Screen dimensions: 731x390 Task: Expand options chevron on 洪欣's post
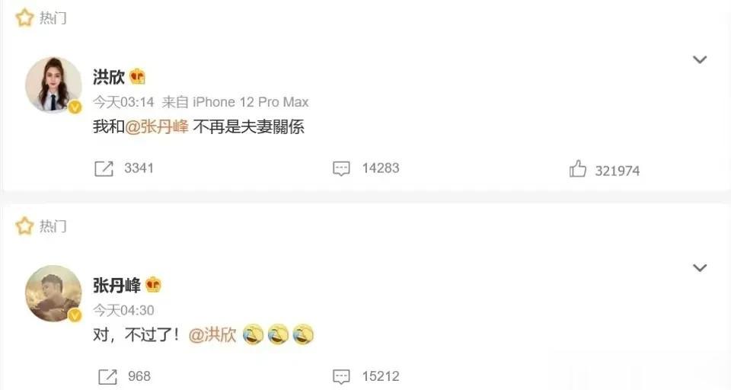(x=700, y=59)
